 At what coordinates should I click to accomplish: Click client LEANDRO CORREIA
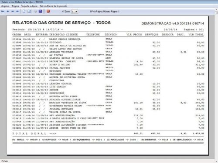pos(61,84)
